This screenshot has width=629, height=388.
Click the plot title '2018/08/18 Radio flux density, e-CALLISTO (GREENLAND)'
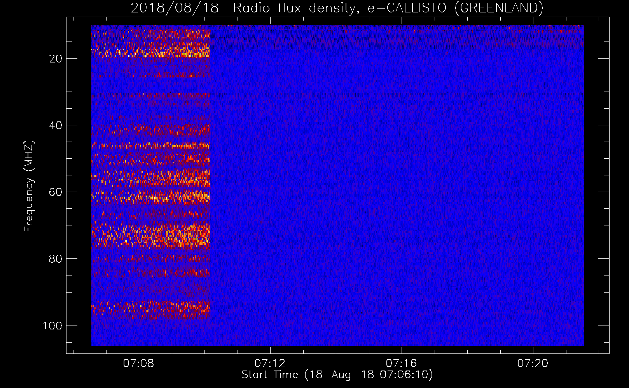coord(337,8)
